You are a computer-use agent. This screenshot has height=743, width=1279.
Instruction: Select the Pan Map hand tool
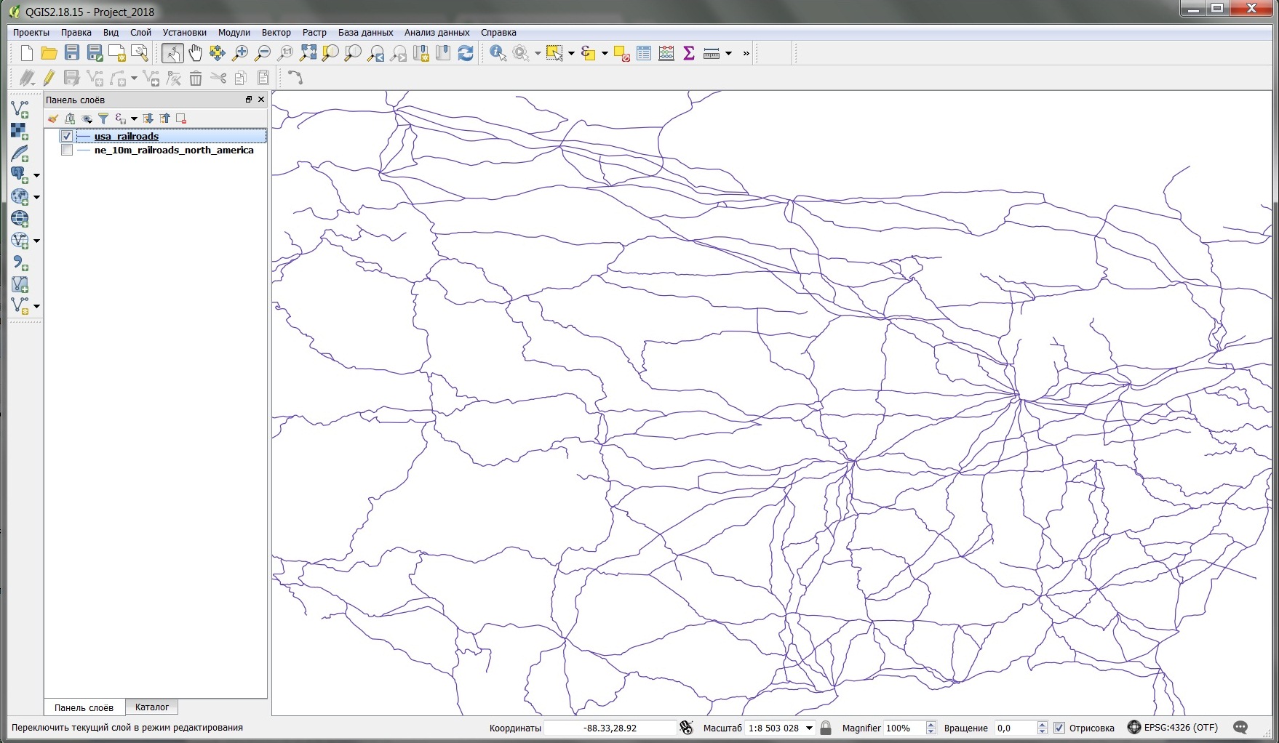pos(195,53)
